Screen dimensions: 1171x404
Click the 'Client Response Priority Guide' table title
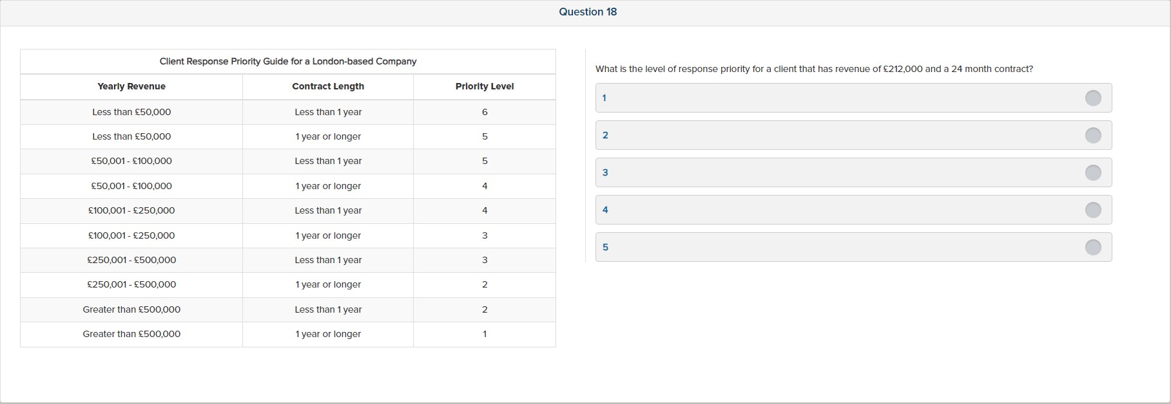pos(288,61)
